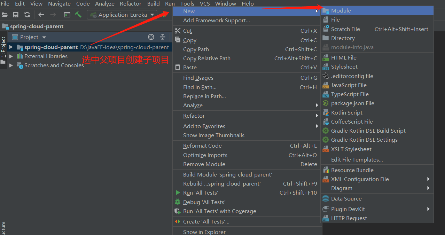The image size is (445, 235).
Task: Select Remove Module entry
Action: [x=247, y=164]
